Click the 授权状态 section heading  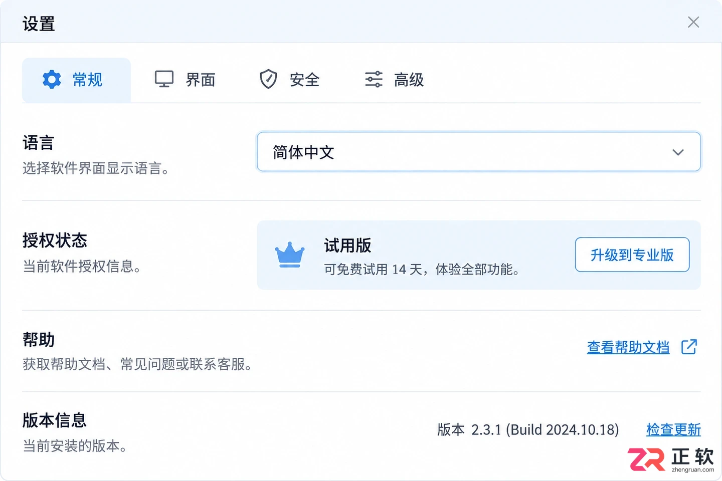[55, 241]
